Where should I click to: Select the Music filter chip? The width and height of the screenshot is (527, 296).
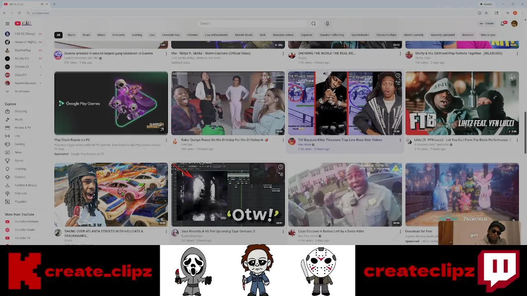72,35
